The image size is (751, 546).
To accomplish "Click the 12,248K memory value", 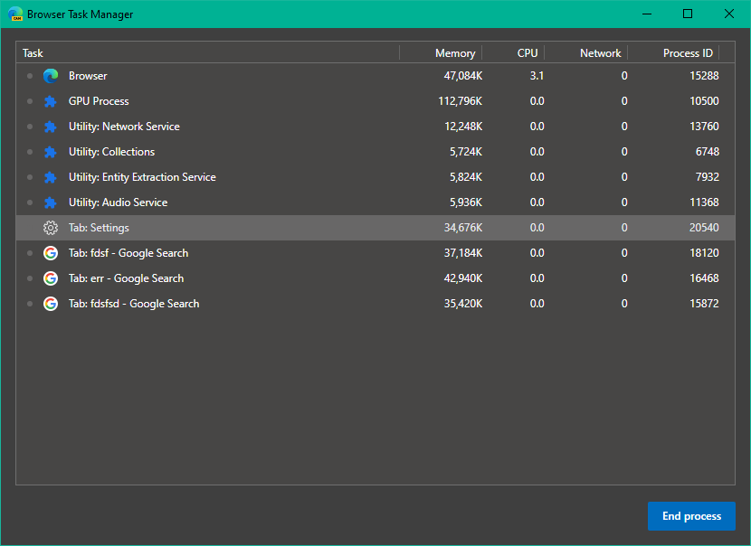I will (463, 127).
